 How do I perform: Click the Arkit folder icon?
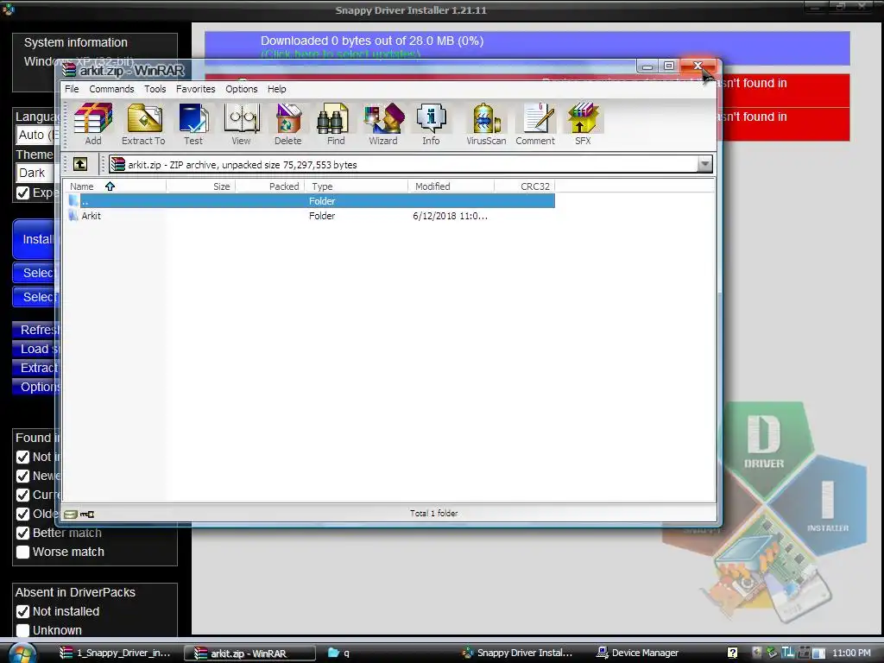73,215
